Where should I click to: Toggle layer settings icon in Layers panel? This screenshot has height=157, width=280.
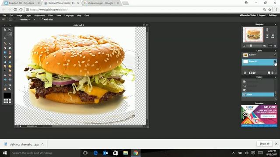(245, 73)
